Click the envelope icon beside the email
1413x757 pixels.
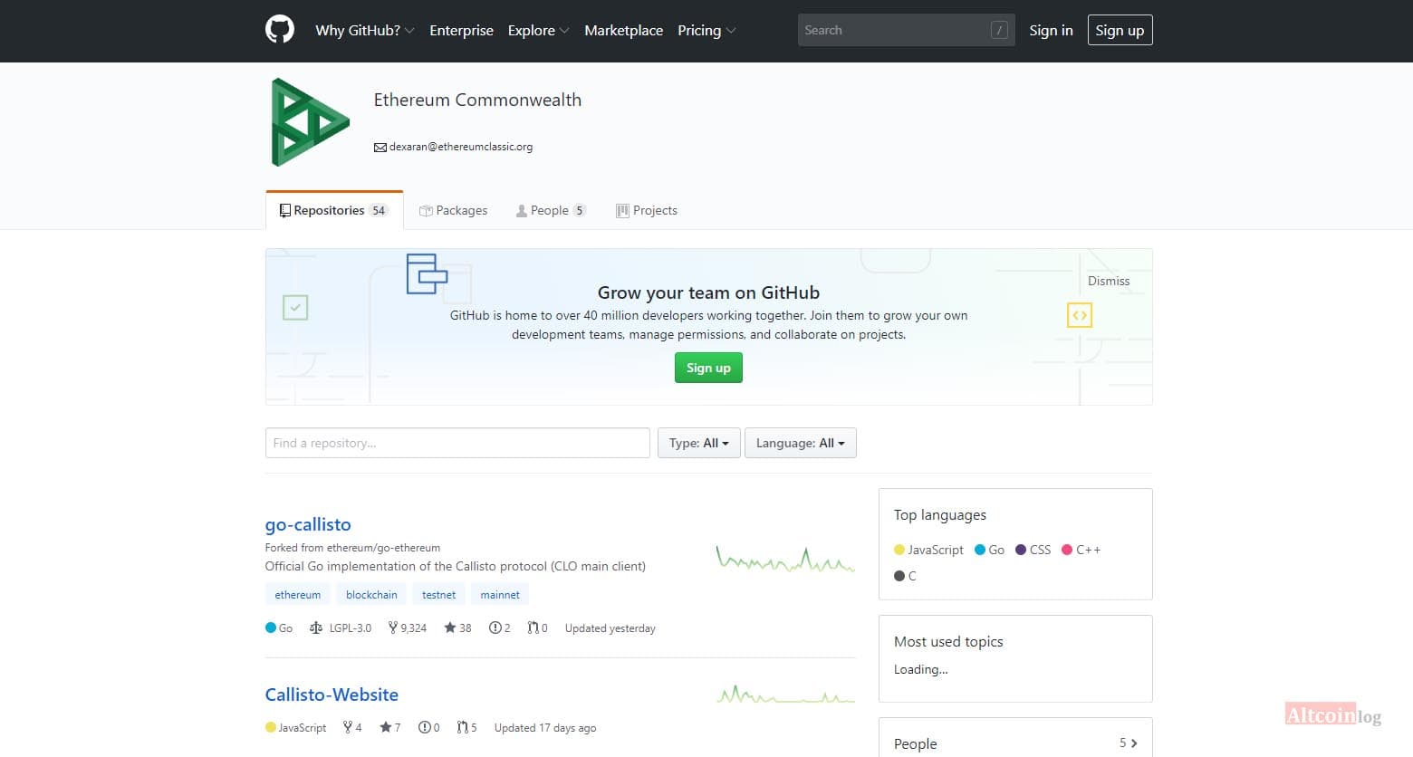coord(380,148)
